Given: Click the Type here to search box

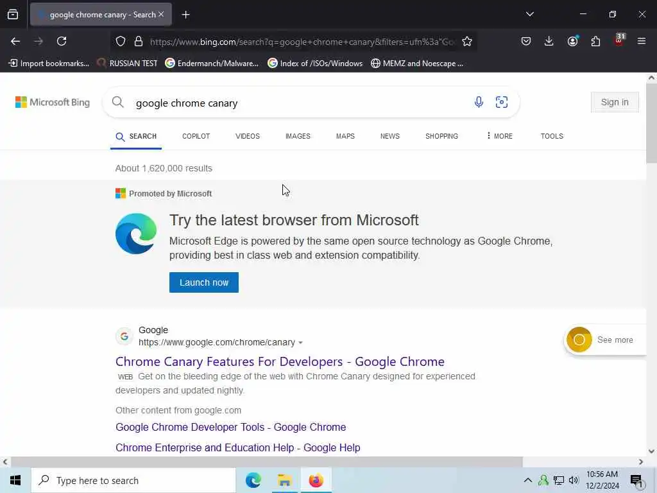Looking at the screenshot, I should coord(133,480).
